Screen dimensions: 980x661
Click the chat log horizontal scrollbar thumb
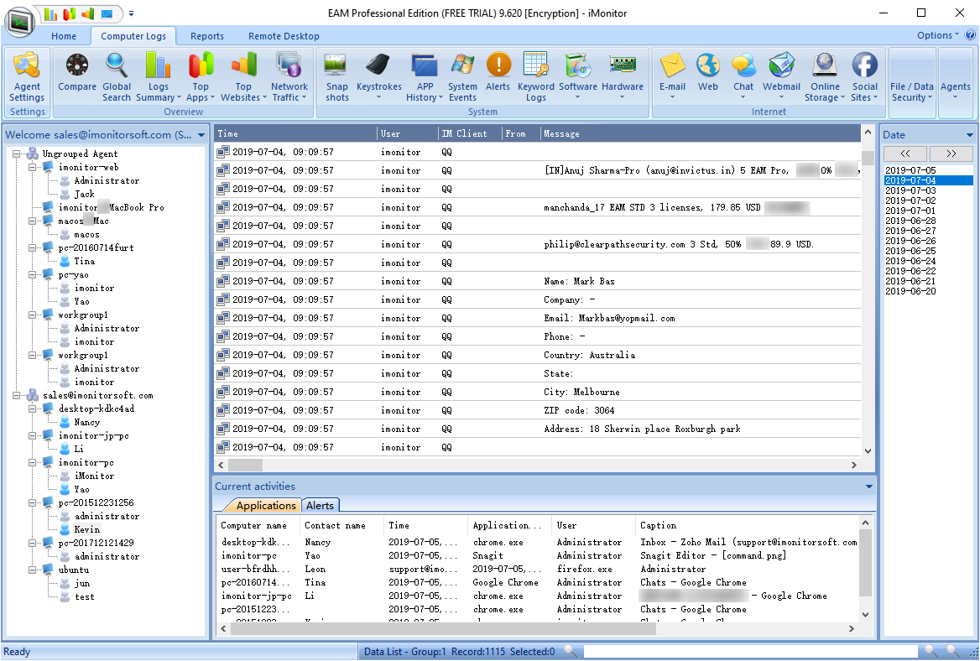[245, 466]
